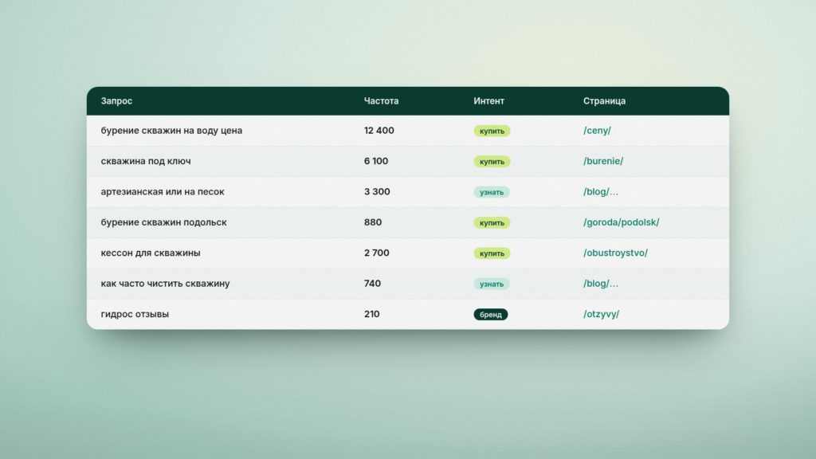816x459 pixels.
Task: Follow the /goroda/podolsk/ link
Action: tap(621, 222)
